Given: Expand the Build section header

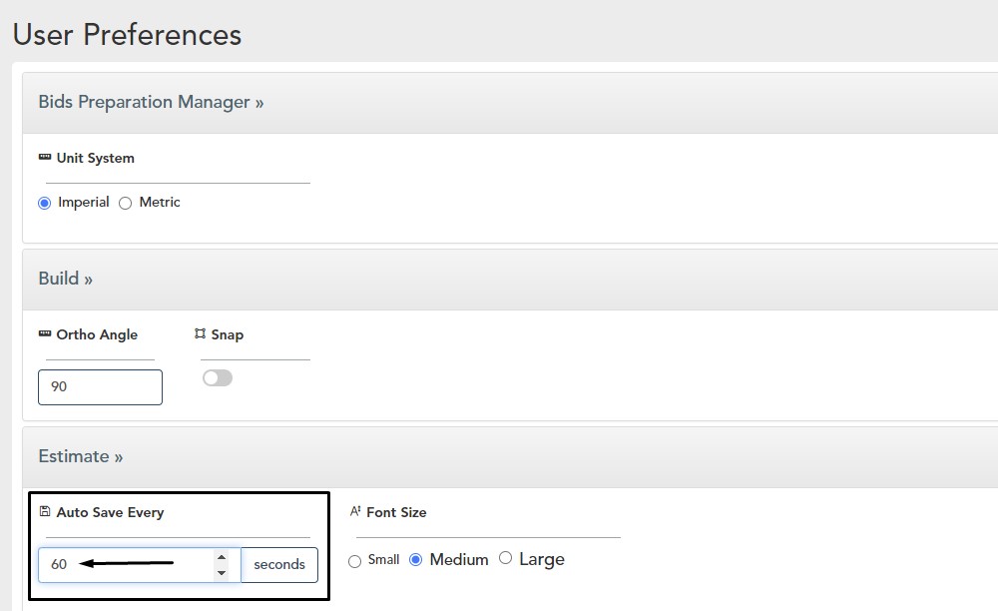Looking at the screenshot, I should pyautogui.click(x=66, y=279).
